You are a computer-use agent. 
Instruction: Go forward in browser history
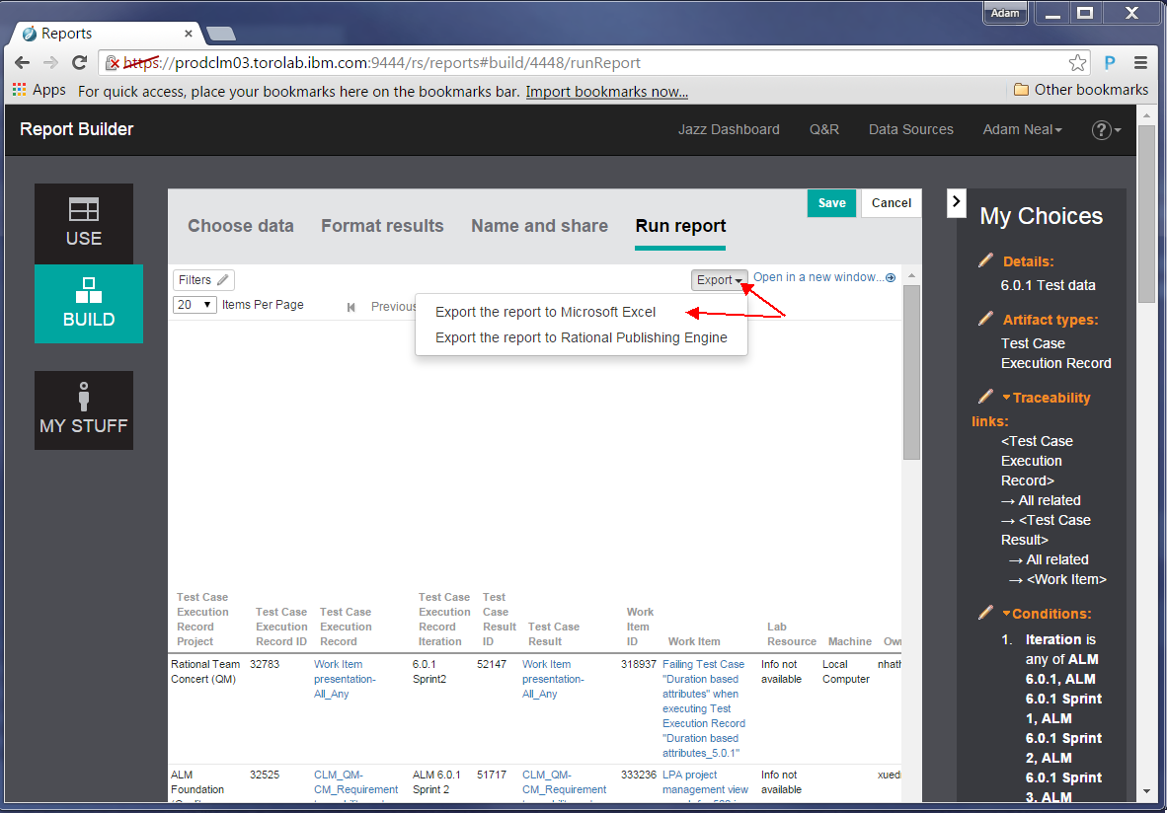(50, 63)
